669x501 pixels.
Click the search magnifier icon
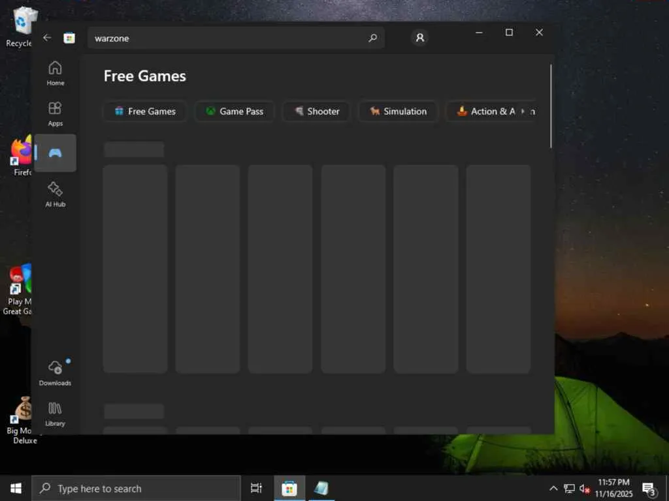[x=372, y=38]
